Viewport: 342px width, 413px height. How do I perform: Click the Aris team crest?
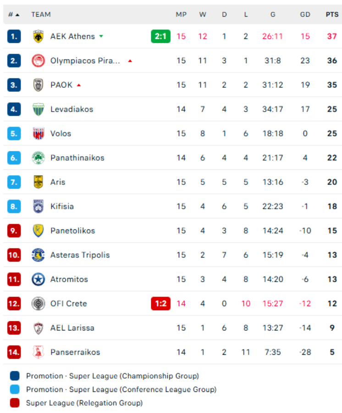pos(39,182)
